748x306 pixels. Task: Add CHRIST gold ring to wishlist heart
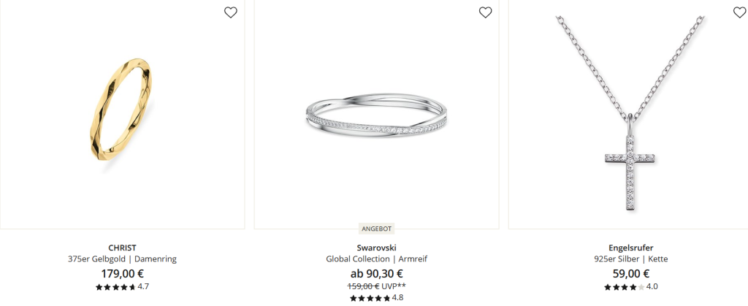(x=230, y=12)
